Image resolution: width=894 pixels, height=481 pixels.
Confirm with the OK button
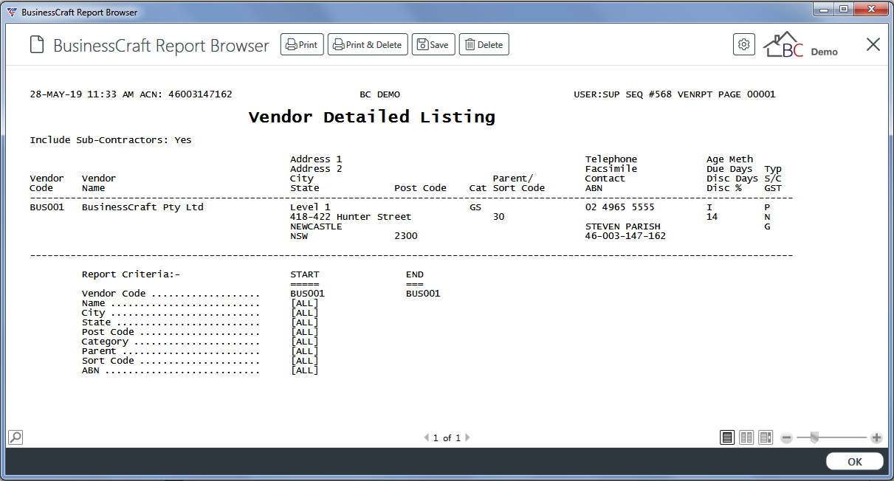click(854, 462)
